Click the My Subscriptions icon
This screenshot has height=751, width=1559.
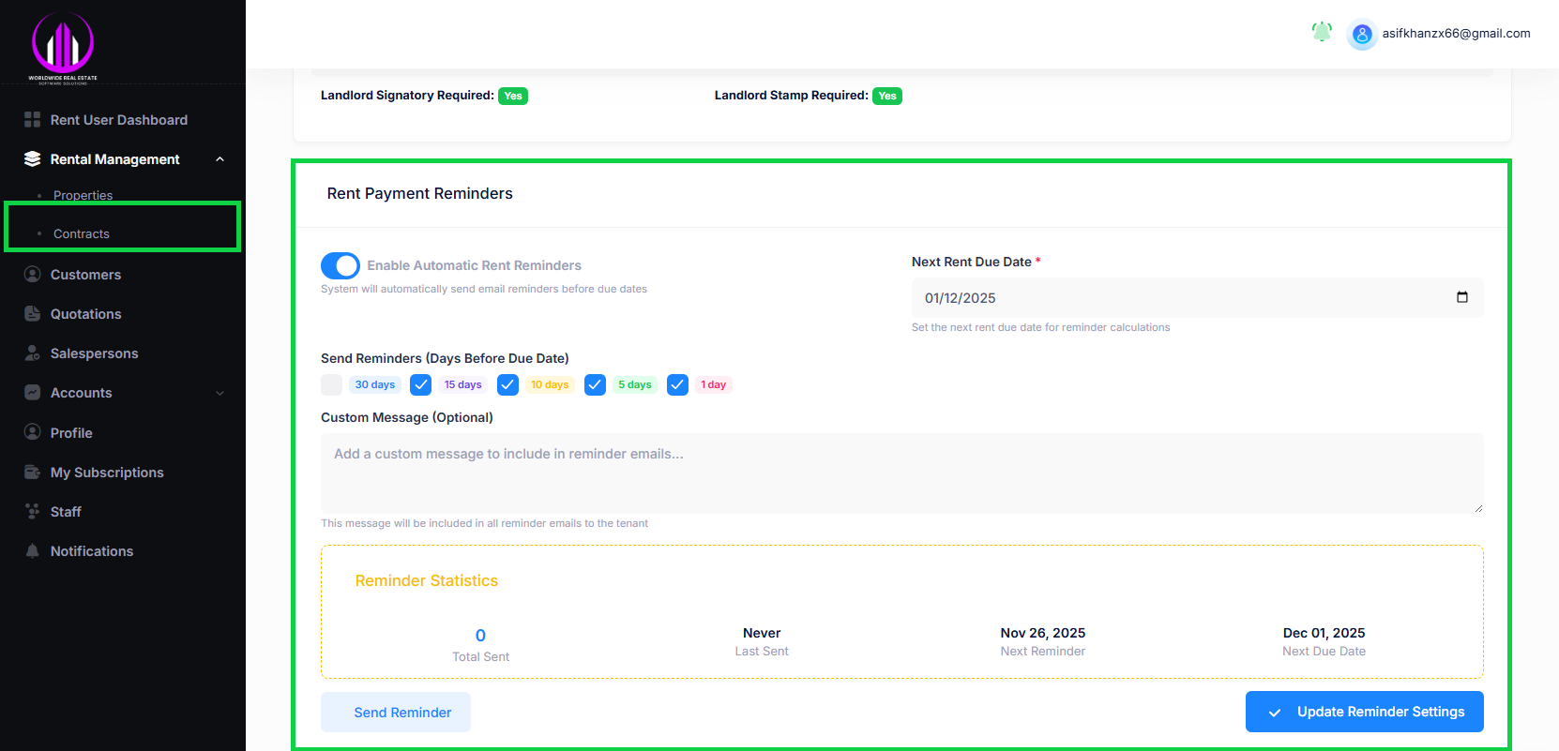click(x=32, y=473)
